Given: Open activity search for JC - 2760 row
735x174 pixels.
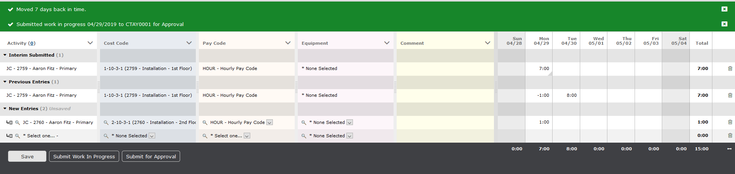Looking at the screenshot, I should point(17,123).
